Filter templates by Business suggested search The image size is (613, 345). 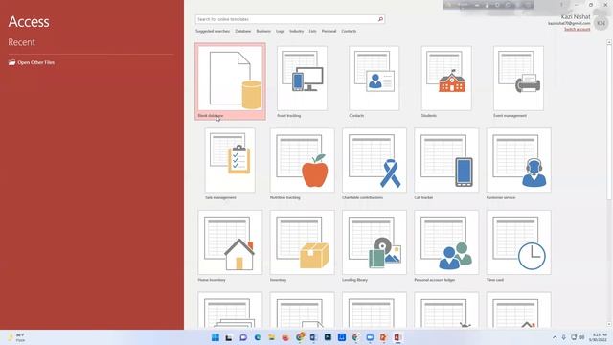pos(263,31)
